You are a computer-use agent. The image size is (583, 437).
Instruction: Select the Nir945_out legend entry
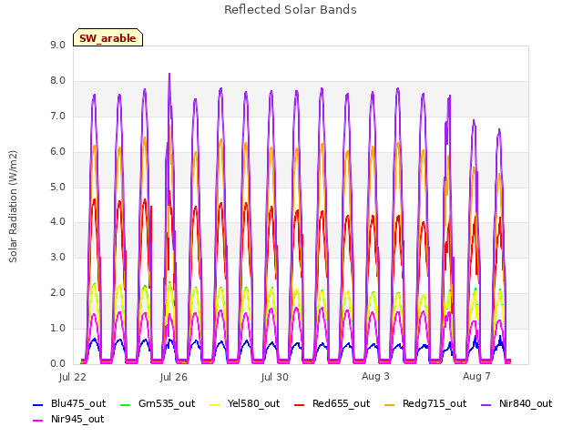click(x=68, y=420)
